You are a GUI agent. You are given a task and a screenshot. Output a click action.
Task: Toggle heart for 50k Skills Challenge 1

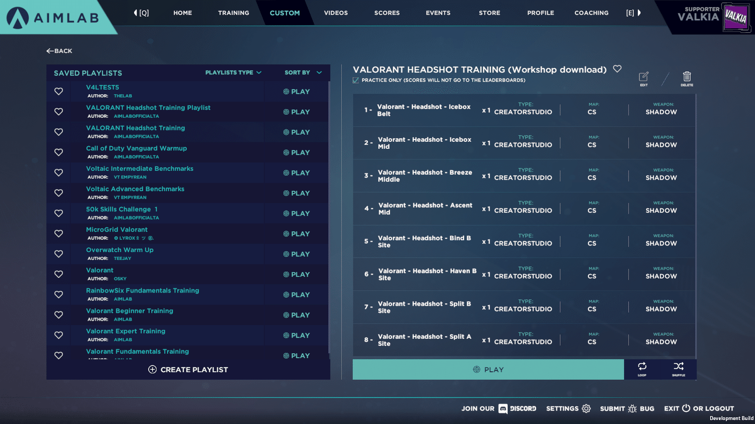click(x=59, y=213)
